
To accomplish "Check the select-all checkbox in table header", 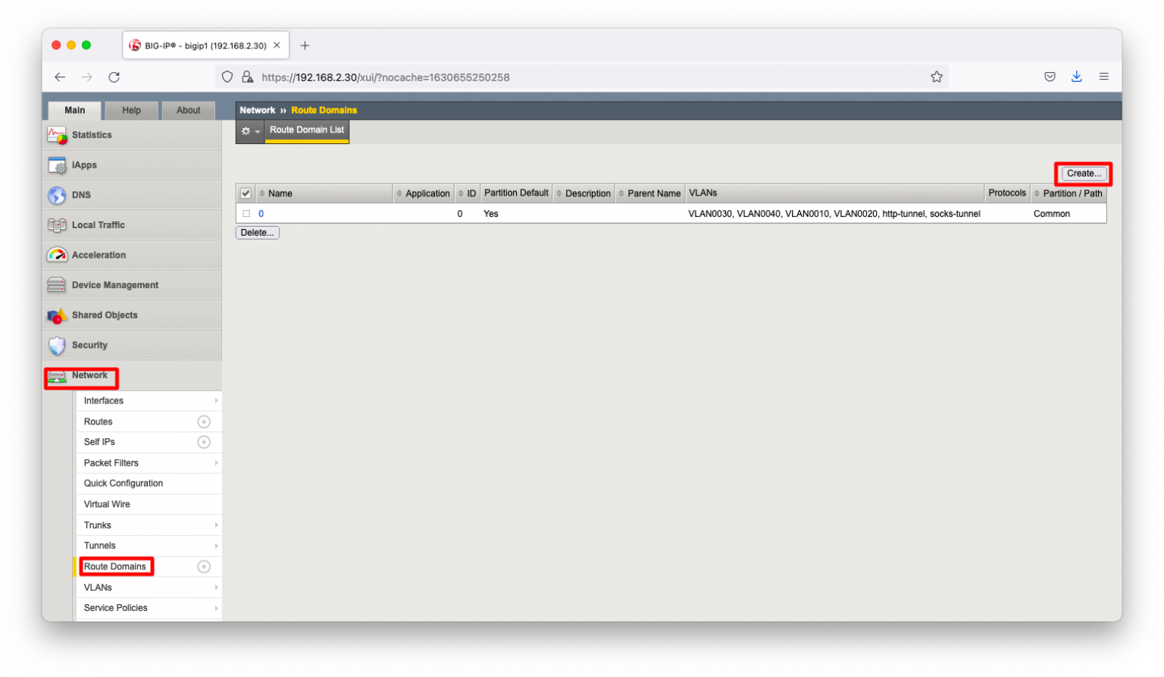I will [x=246, y=193].
